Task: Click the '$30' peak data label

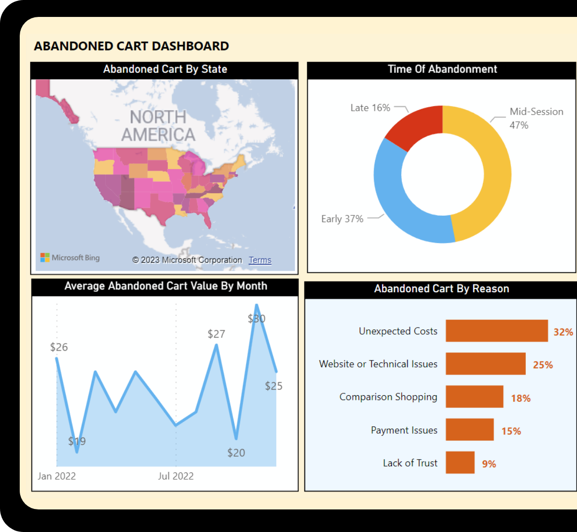Action: [257, 318]
